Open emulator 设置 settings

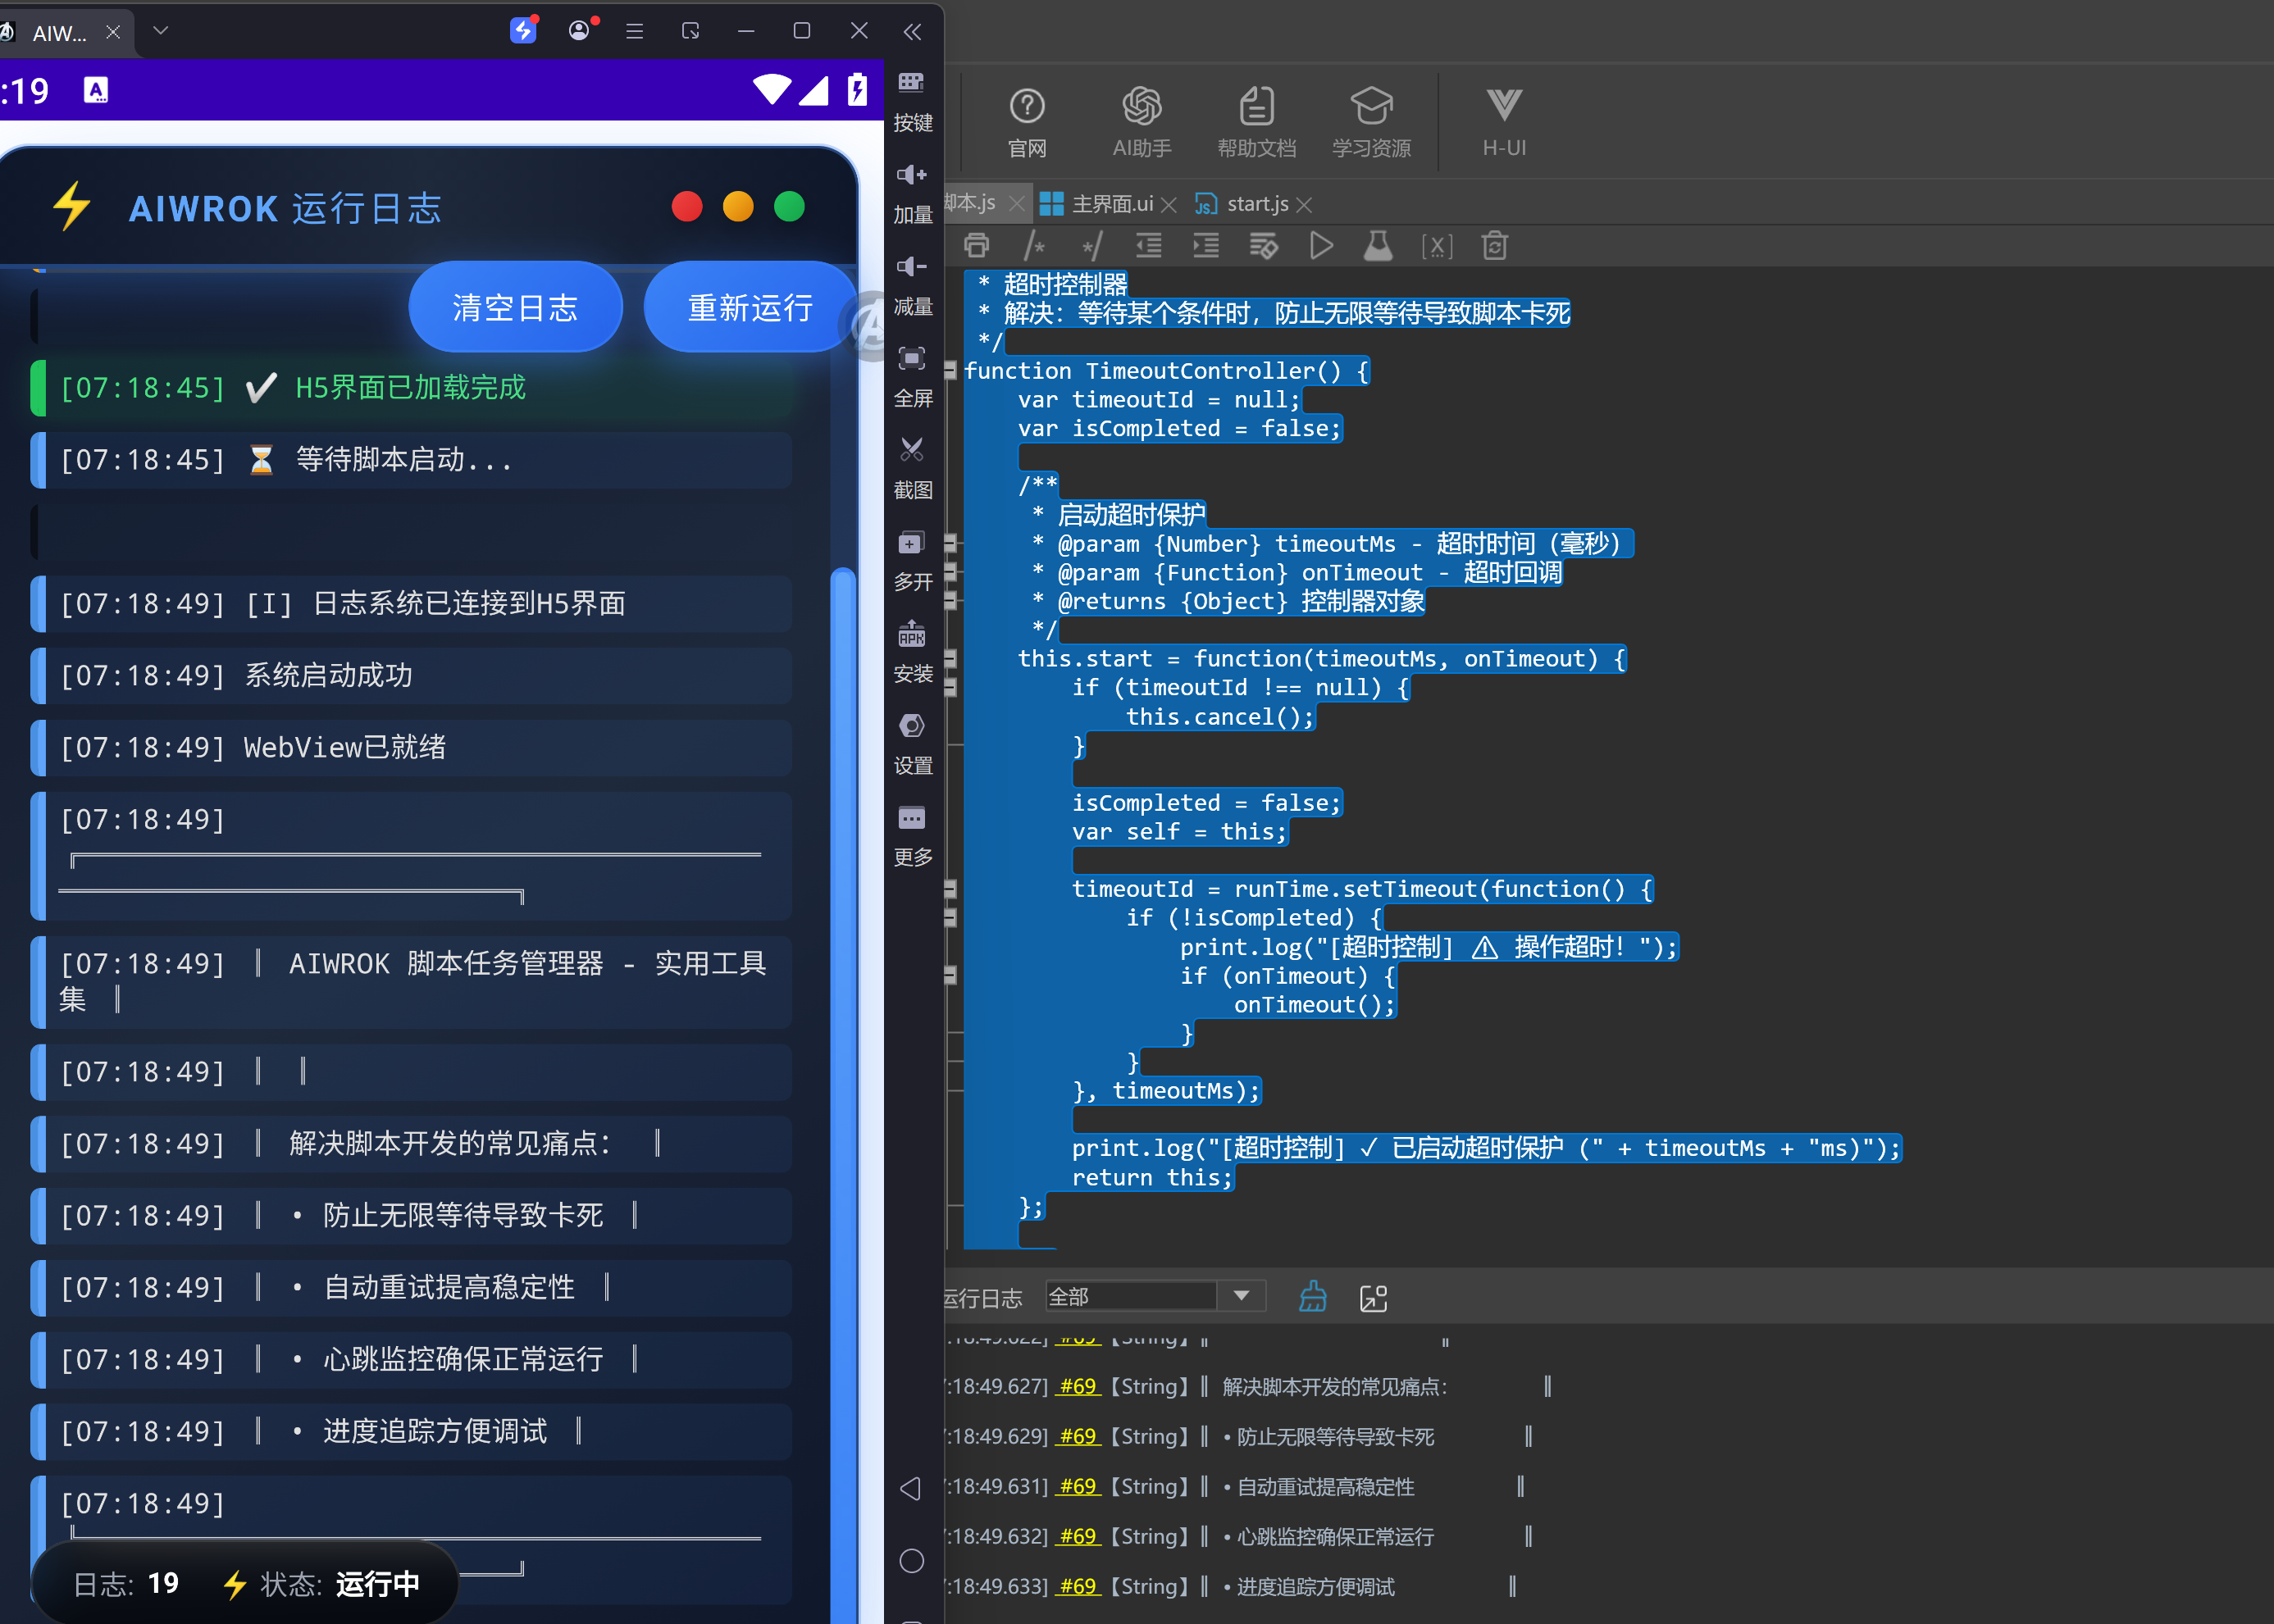click(911, 726)
